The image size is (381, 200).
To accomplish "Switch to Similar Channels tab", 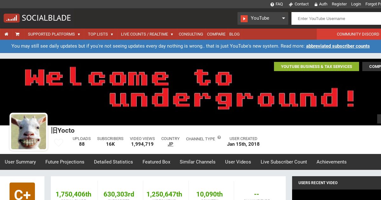I will 197,162.
